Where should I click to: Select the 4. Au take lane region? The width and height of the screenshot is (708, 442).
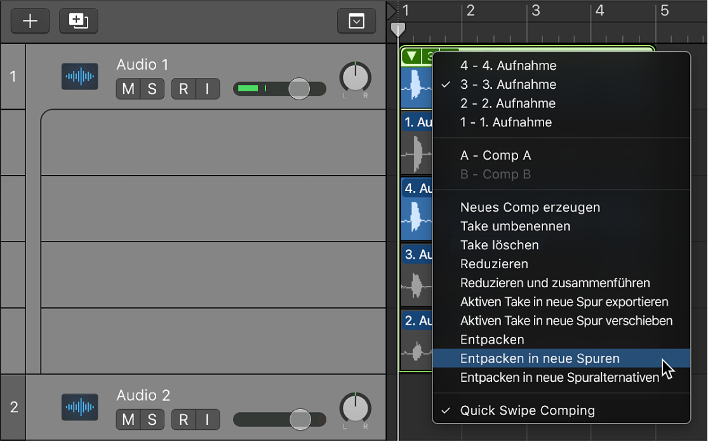point(417,209)
